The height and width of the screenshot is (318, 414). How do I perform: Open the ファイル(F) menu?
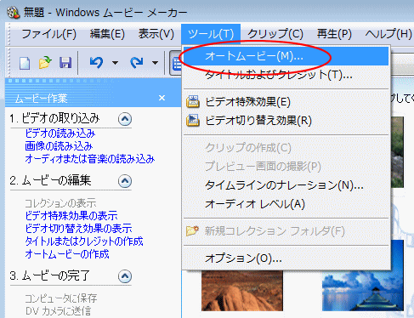click(x=49, y=34)
